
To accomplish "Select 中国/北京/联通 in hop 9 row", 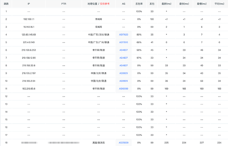I will pyautogui.click(x=98, y=73).
